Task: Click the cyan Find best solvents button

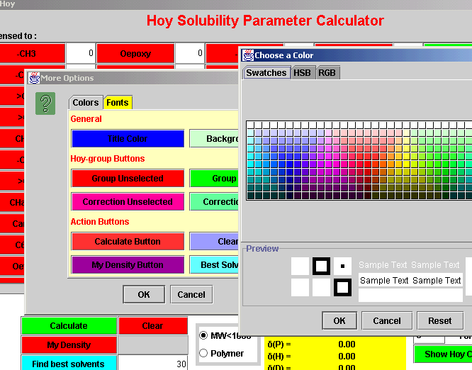Action: [x=69, y=364]
